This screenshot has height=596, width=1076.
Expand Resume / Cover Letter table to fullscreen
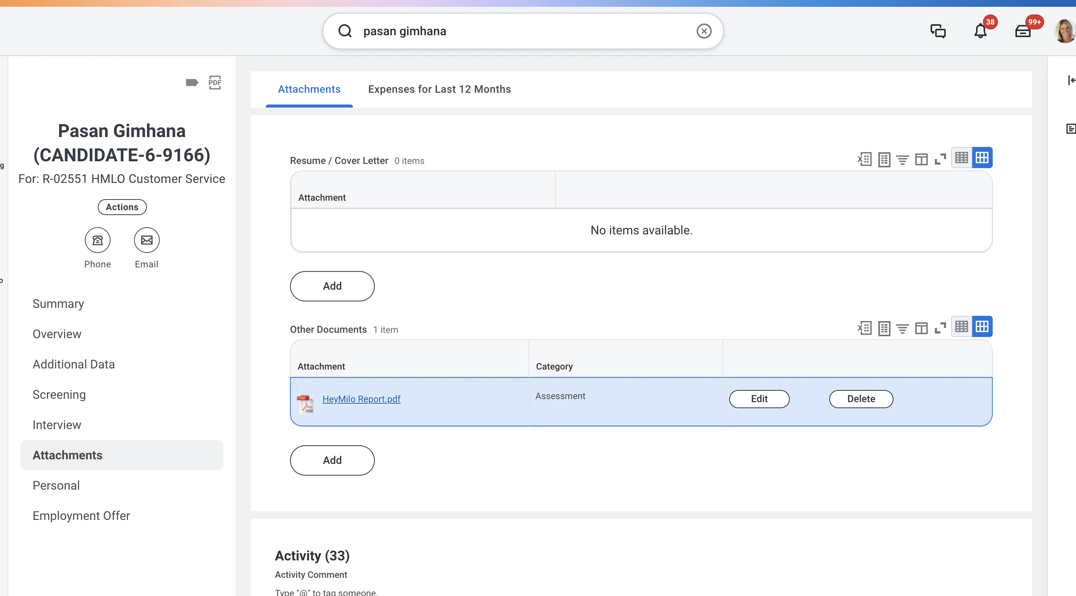(940, 159)
